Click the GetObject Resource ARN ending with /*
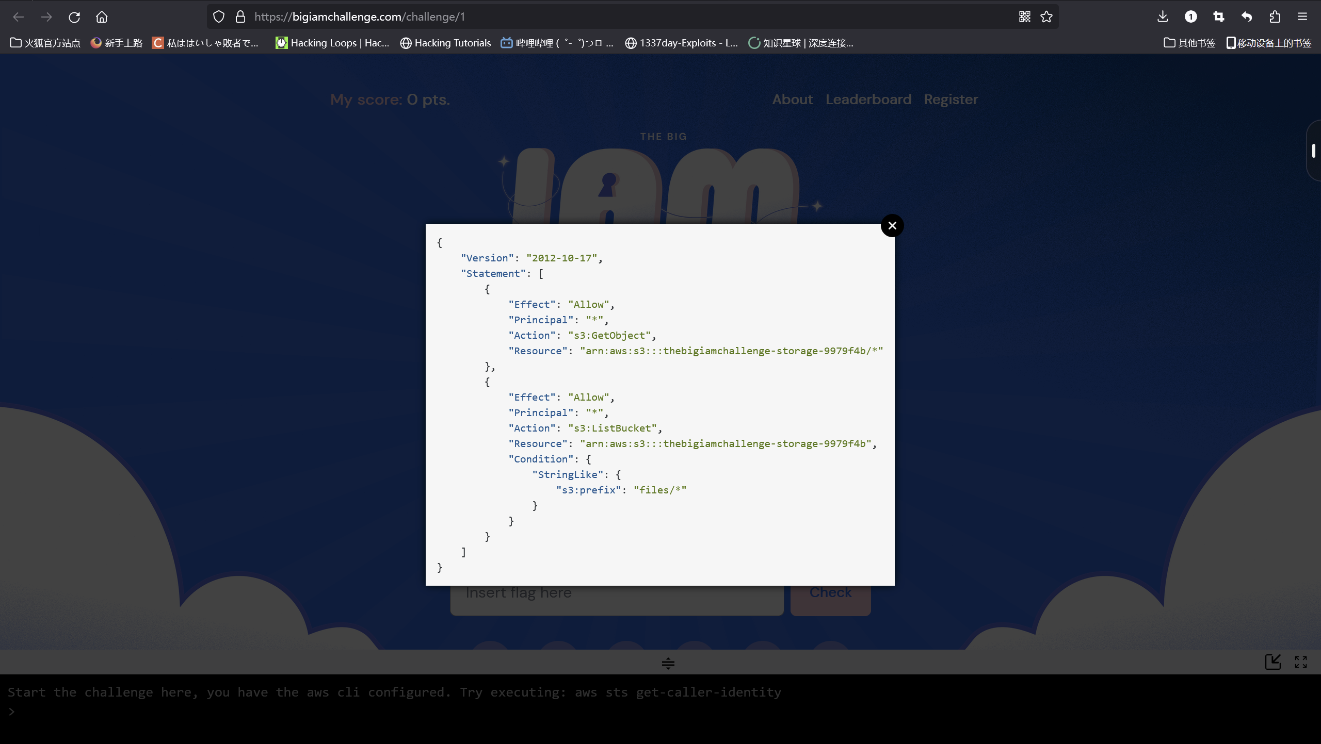The height and width of the screenshot is (744, 1321). pyautogui.click(x=732, y=351)
